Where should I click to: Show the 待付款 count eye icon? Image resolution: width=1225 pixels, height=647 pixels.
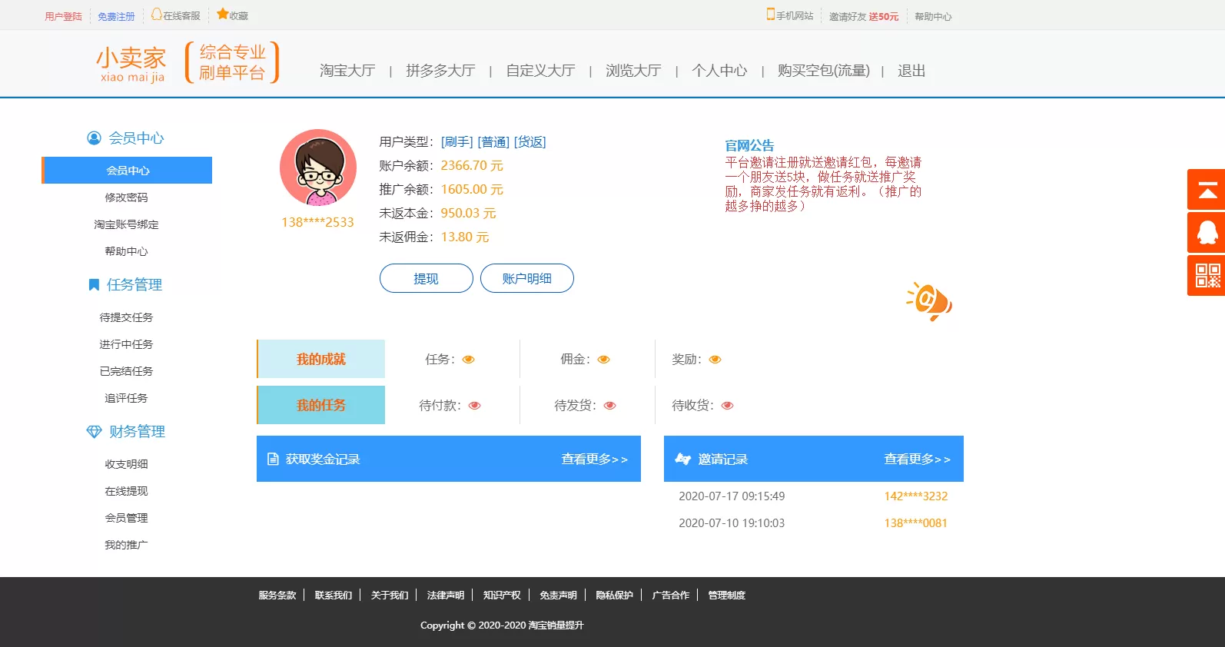tap(474, 406)
